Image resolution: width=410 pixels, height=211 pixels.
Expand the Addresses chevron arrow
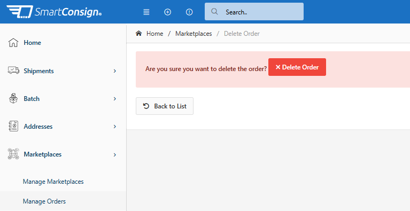click(x=115, y=127)
